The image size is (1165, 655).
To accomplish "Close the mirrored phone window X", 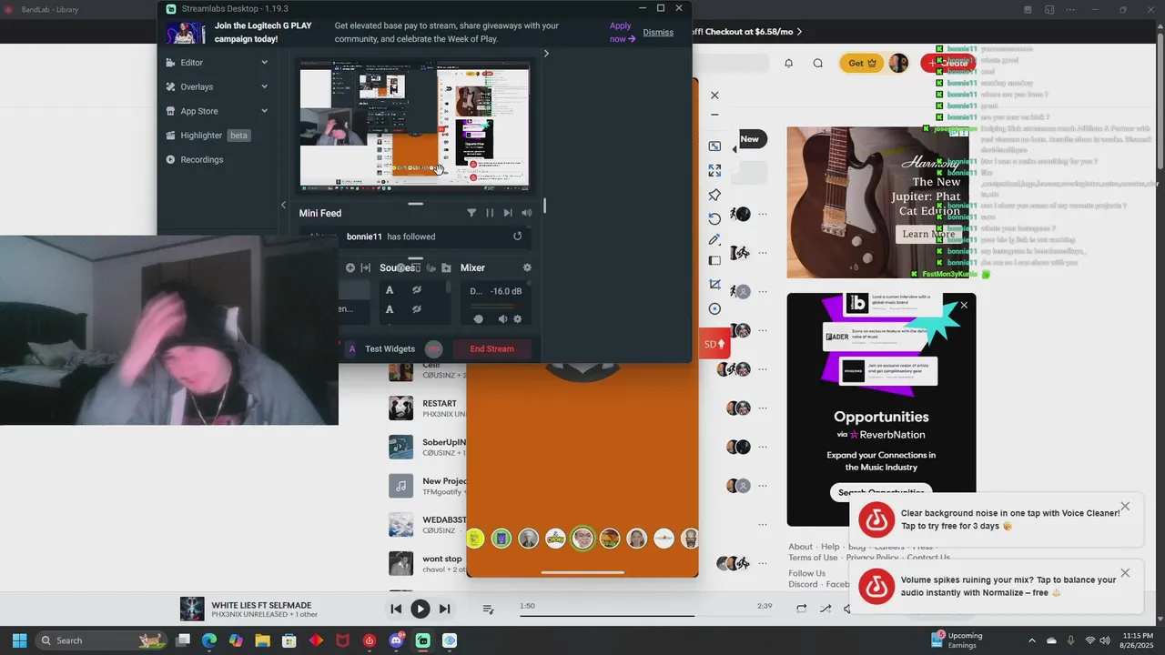I will click(x=714, y=95).
